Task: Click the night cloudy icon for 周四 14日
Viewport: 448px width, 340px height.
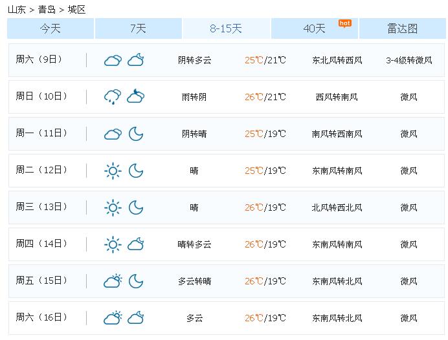Action: 136,244
